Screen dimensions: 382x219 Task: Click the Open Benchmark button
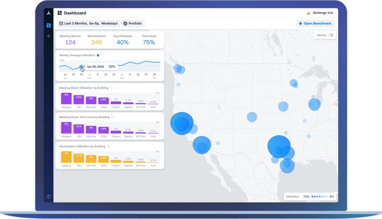point(315,23)
